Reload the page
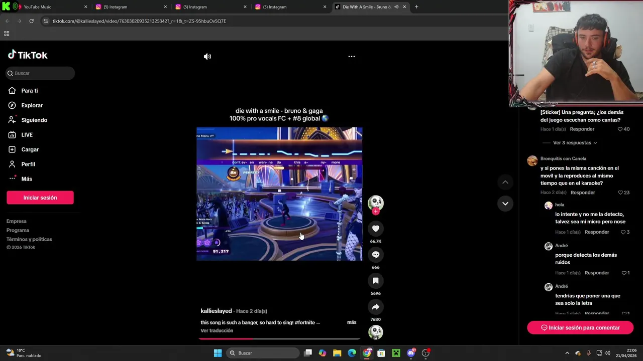This screenshot has height=361, width=643. pos(31,21)
